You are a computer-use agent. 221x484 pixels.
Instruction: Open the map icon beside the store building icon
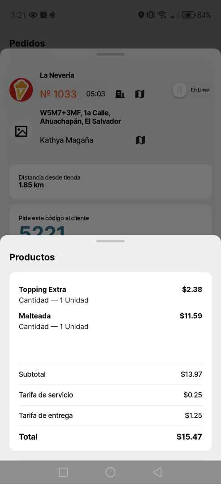pos(140,94)
